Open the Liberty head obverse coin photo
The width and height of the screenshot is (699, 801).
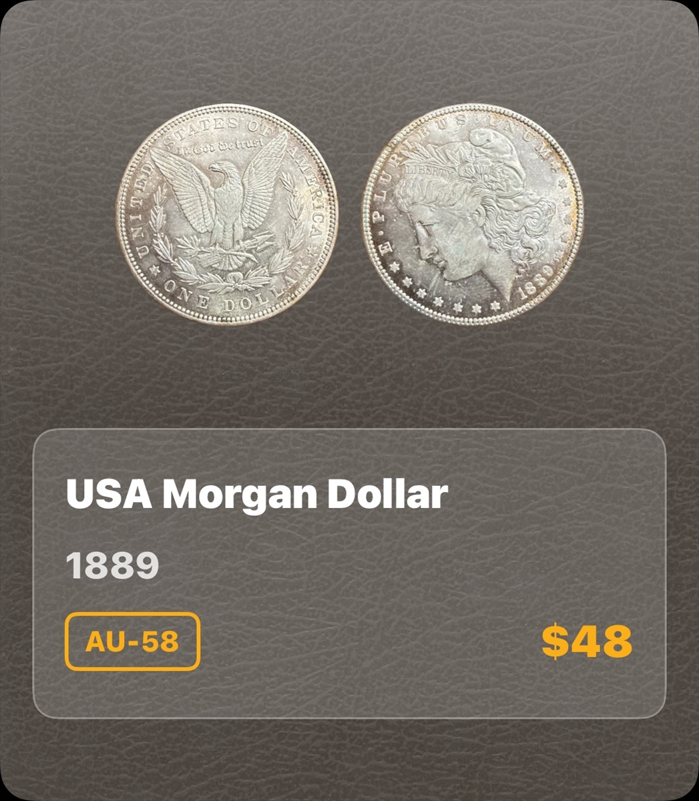click(x=473, y=214)
